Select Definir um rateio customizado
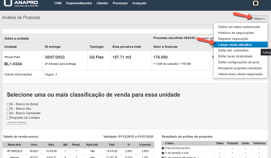271x158 pixels. [x=239, y=27]
